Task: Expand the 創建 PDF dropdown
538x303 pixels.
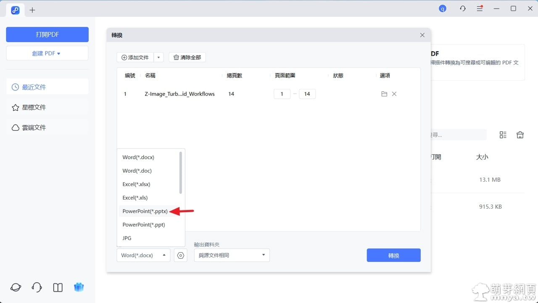Action: 47,53
